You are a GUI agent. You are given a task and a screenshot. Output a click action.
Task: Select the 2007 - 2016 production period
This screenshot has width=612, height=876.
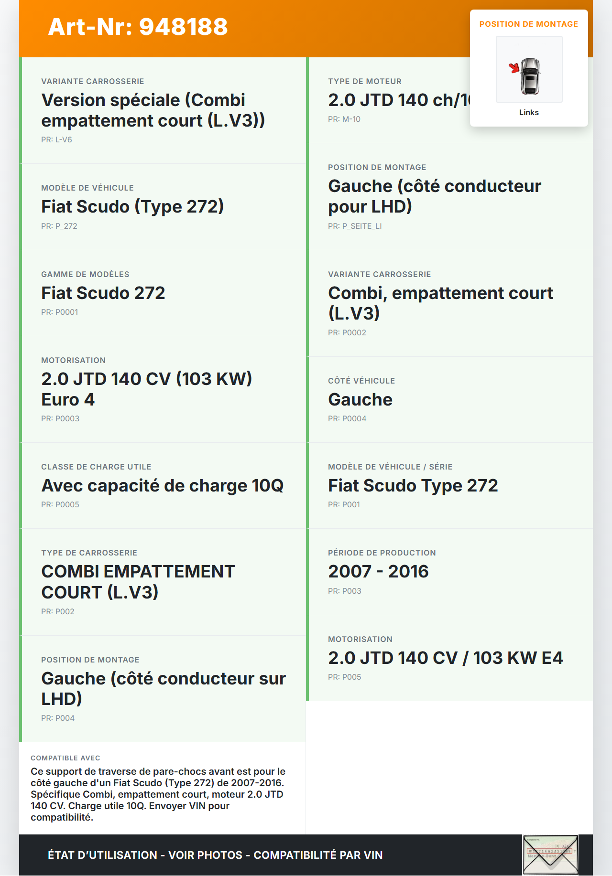tap(378, 572)
